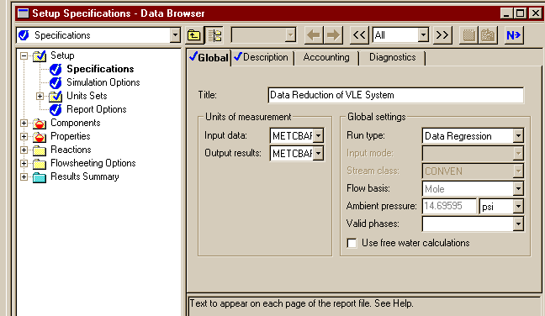Open the Run type dropdown
Viewport: 545px width, 316px height.
point(518,136)
